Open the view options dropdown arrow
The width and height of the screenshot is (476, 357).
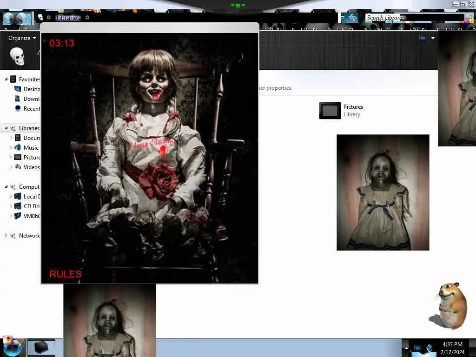tap(433, 38)
